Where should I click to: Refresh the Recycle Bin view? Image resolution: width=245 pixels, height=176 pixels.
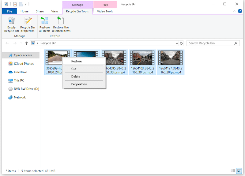click(181, 43)
